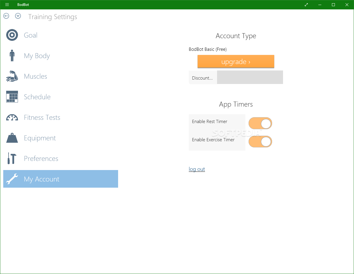Screen dimensions: 354x274
Task: Expand the circled down-arrow dropdown near Training Settings
Action: tap(18, 16)
